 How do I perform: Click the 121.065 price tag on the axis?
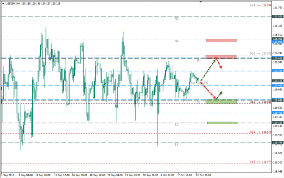pyautogui.click(x=278, y=39)
